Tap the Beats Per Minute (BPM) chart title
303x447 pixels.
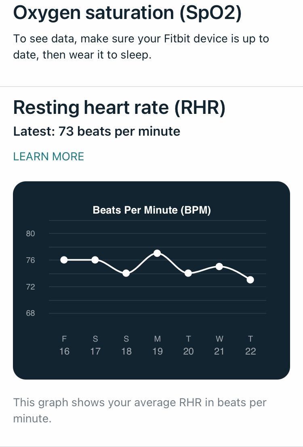point(152,210)
